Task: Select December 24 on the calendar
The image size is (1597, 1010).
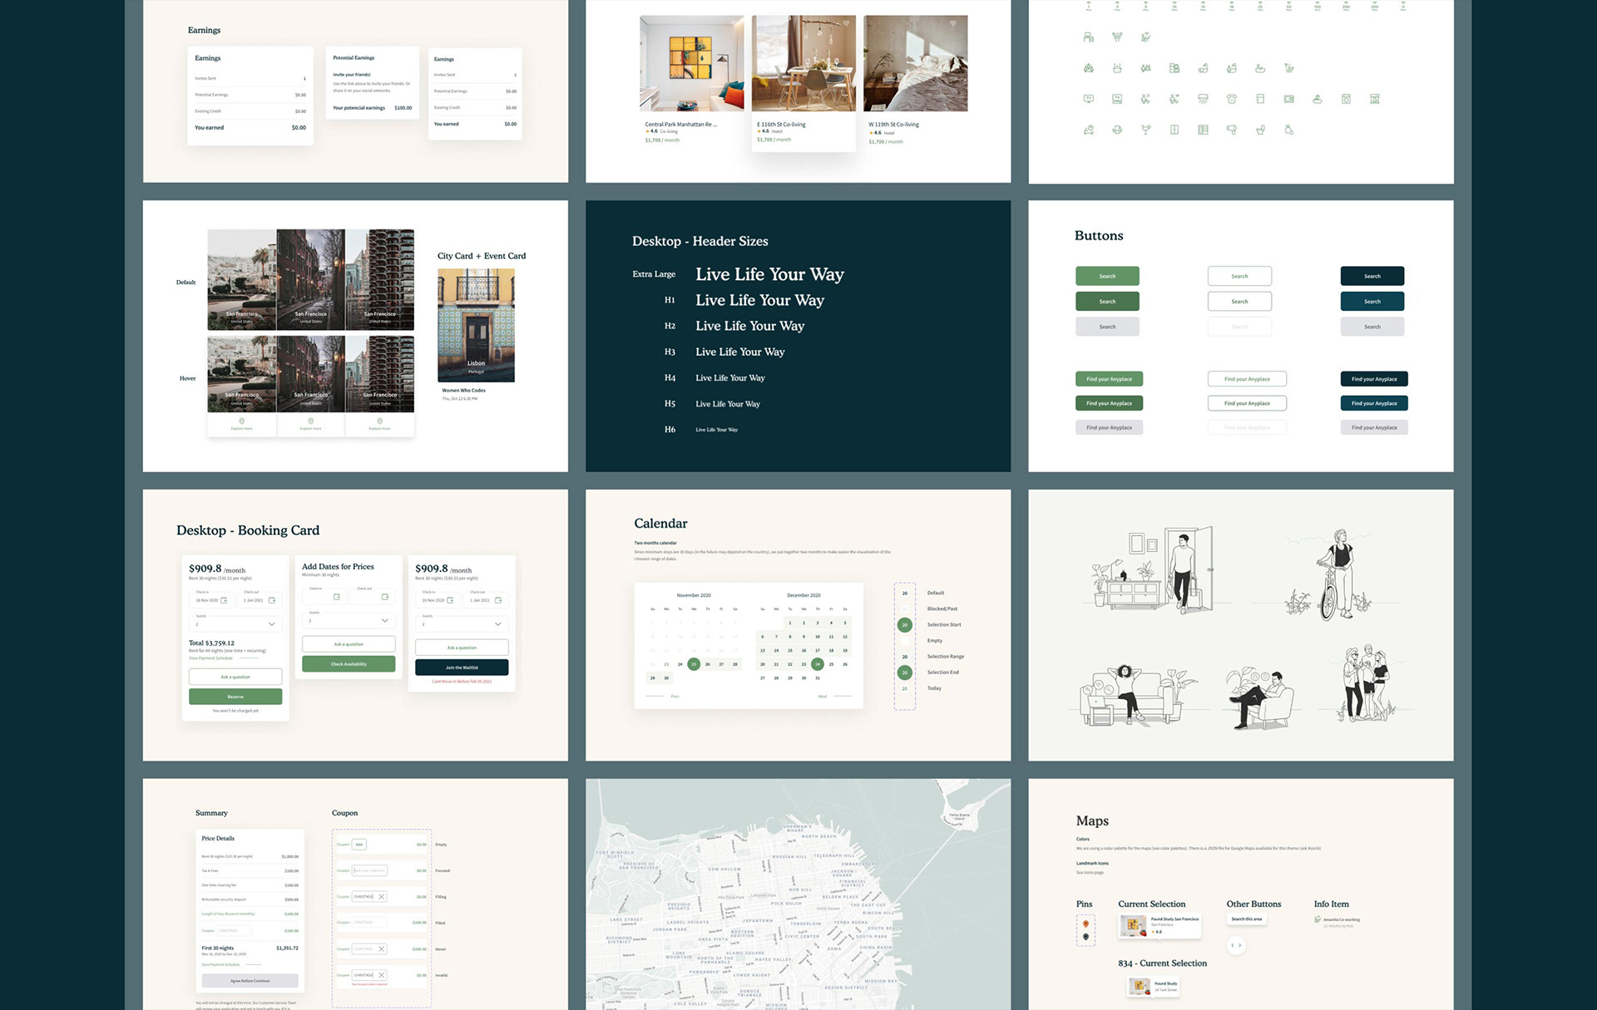Action: click(818, 663)
